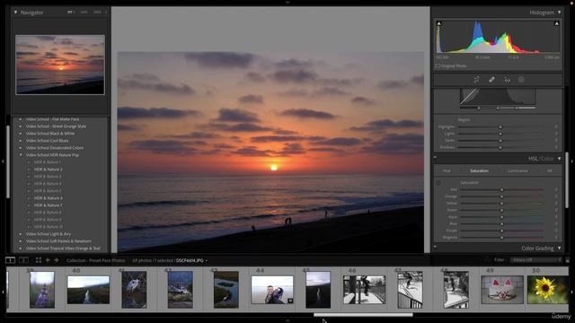Click the Magenta saturation slider handle
The height and width of the screenshot is (323, 575).
pyautogui.click(x=501, y=237)
